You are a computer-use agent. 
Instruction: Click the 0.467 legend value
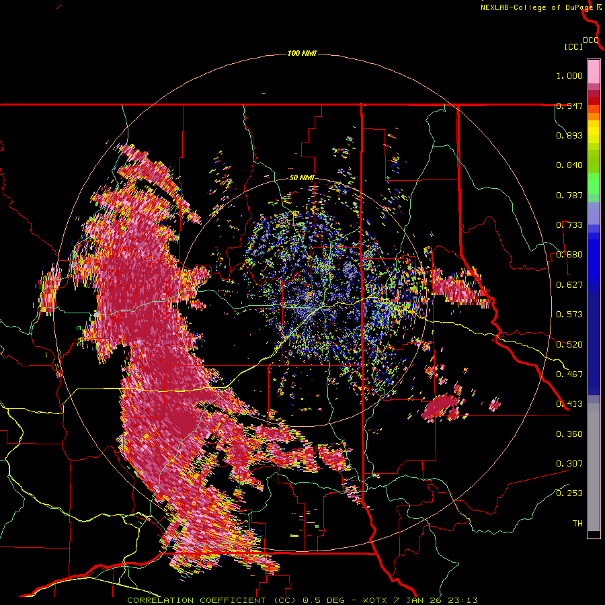pyautogui.click(x=569, y=374)
